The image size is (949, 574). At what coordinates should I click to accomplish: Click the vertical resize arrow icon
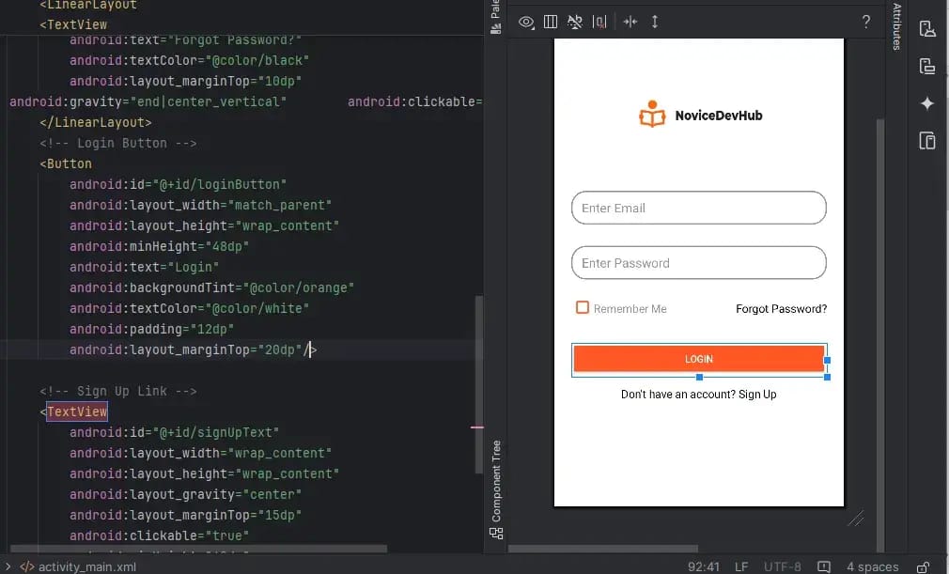(655, 22)
